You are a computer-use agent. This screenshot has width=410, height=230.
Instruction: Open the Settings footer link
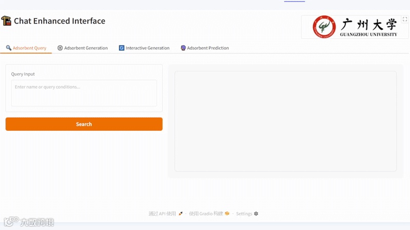point(247,214)
